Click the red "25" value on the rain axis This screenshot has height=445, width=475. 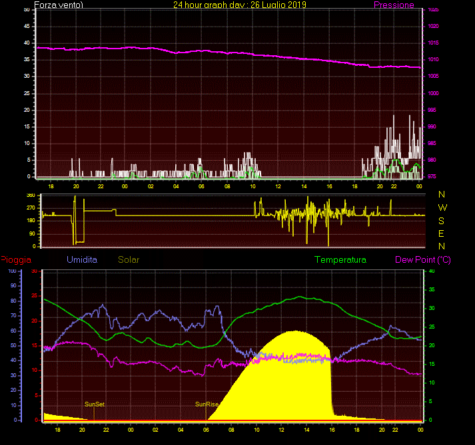point(35,295)
